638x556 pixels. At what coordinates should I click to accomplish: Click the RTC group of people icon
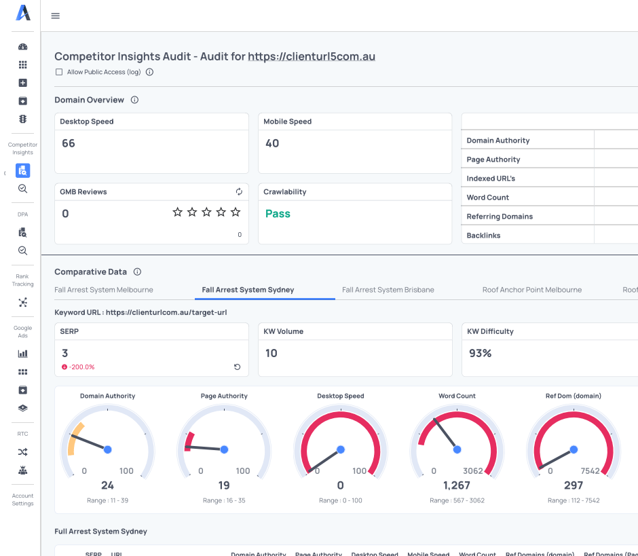coord(22,470)
